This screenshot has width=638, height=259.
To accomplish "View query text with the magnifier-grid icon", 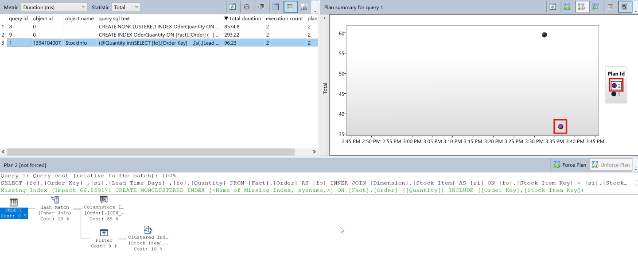I will coord(261,7).
